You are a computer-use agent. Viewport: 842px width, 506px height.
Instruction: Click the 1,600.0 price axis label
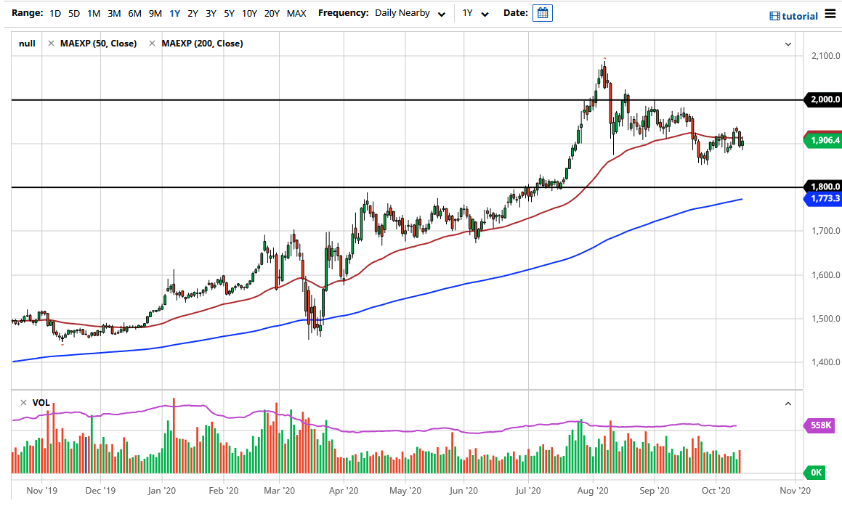[825, 274]
